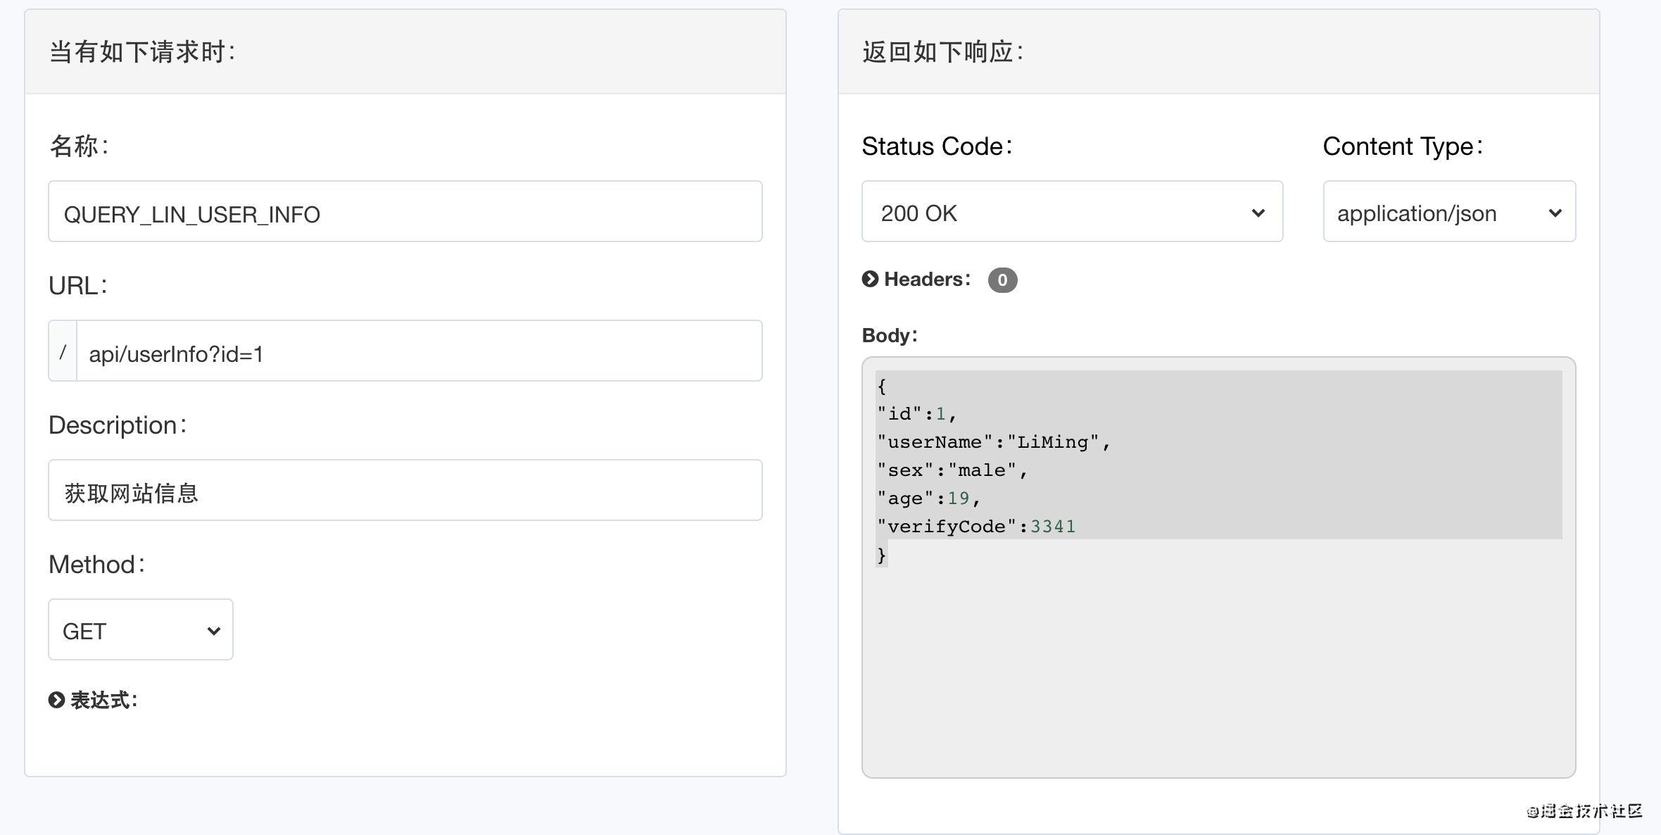Click the "userName":"LiMing" line in Body

992,442
